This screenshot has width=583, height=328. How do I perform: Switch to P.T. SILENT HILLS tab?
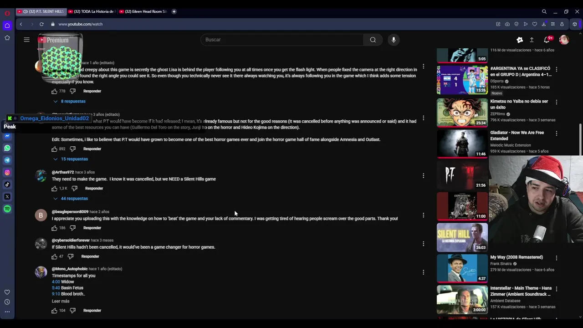click(x=41, y=11)
